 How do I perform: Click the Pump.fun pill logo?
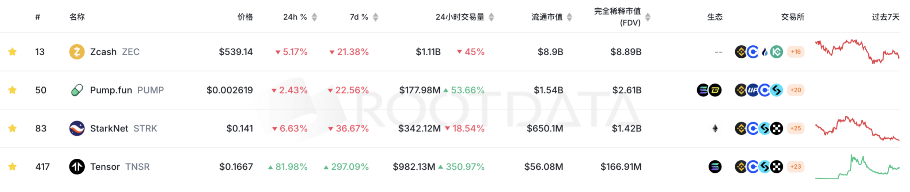click(x=77, y=90)
